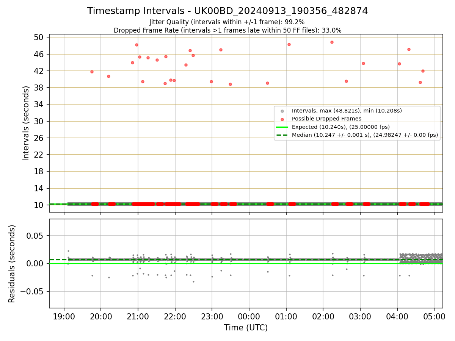This screenshot has width=455, height=341.
Task: Click the dashed dark green legend line sample
Action: tap(282, 135)
